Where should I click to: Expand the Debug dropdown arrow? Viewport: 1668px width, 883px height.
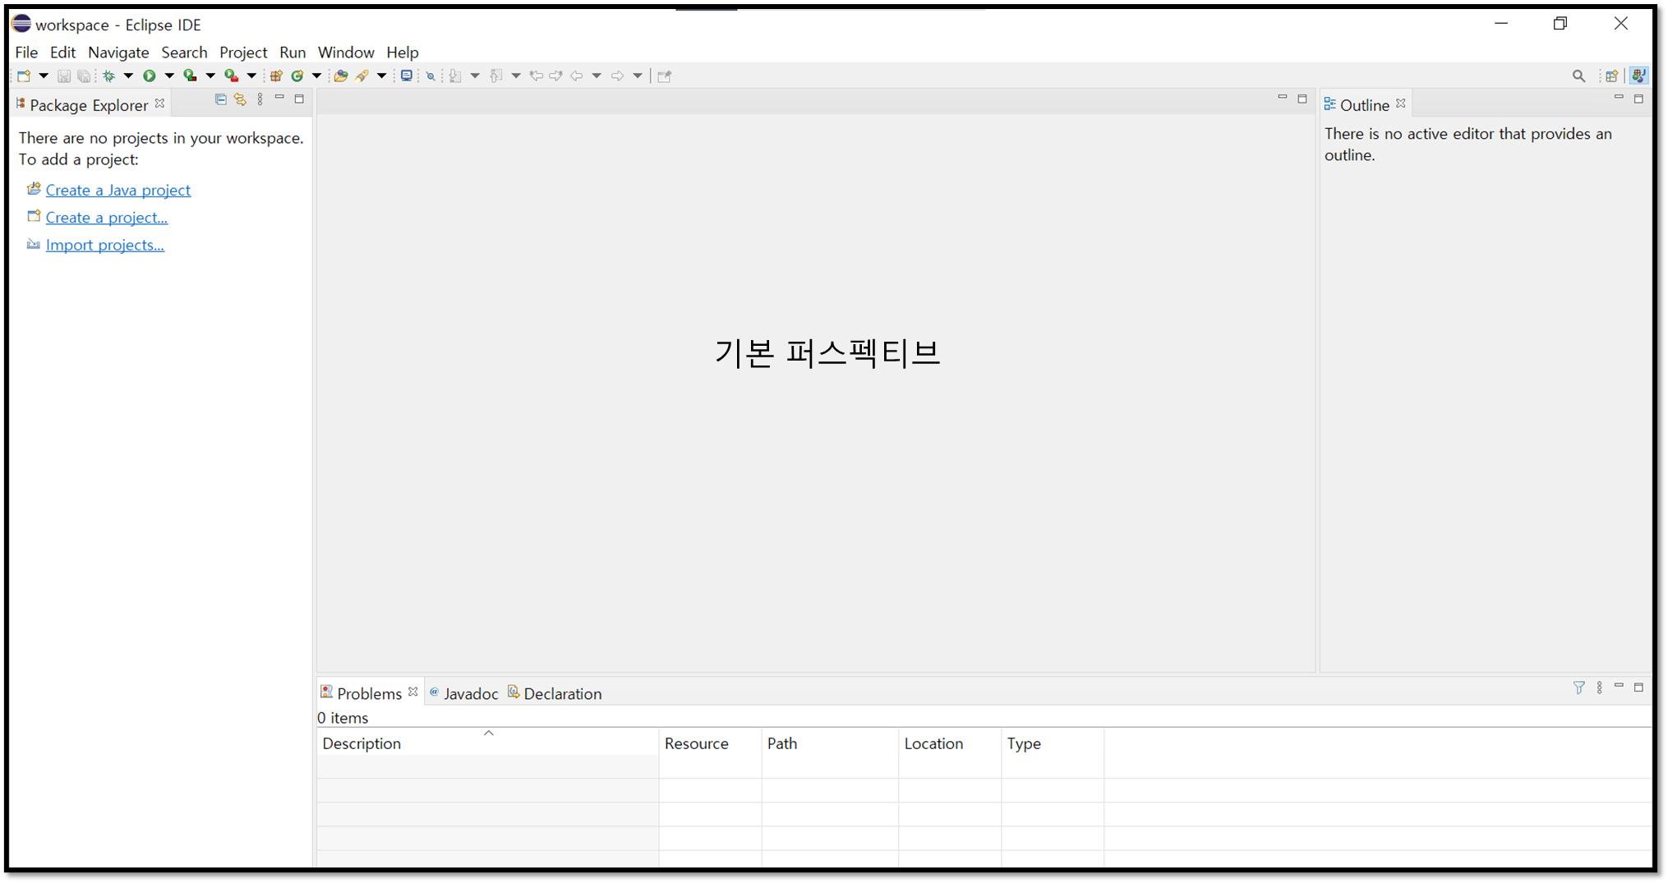click(128, 76)
